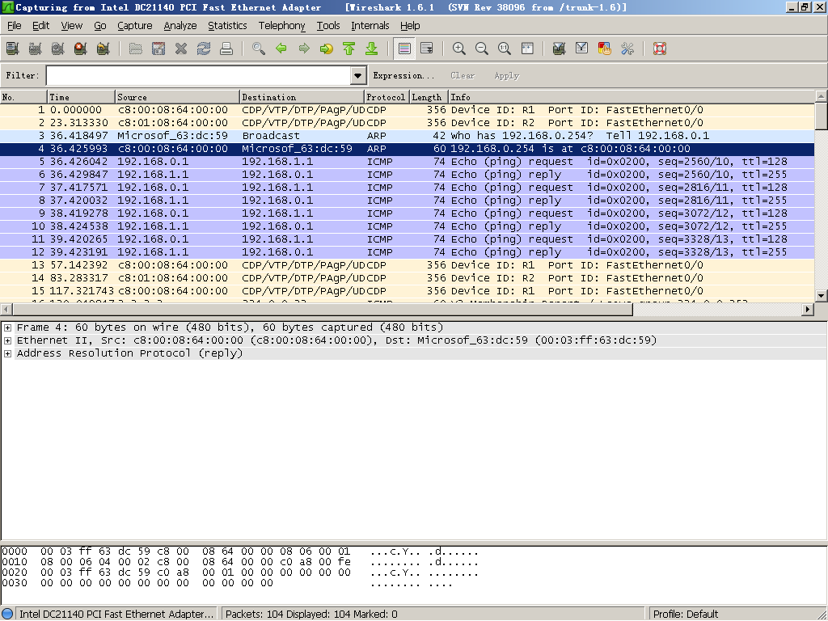This screenshot has width=828, height=621.
Task: Reload this capture file icon
Action: [x=204, y=49]
